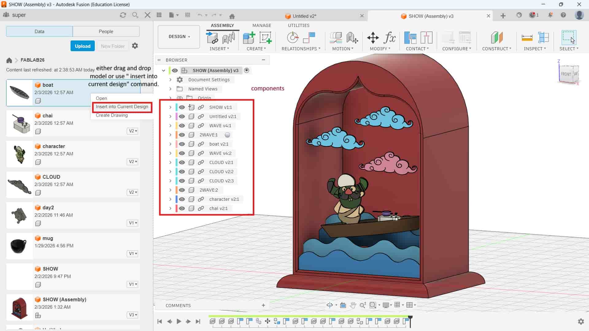Image resolution: width=589 pixels, height=331 pixels.
Task: Click the SHOW (Assembly) file thumbnail
Action: point(19,307)
